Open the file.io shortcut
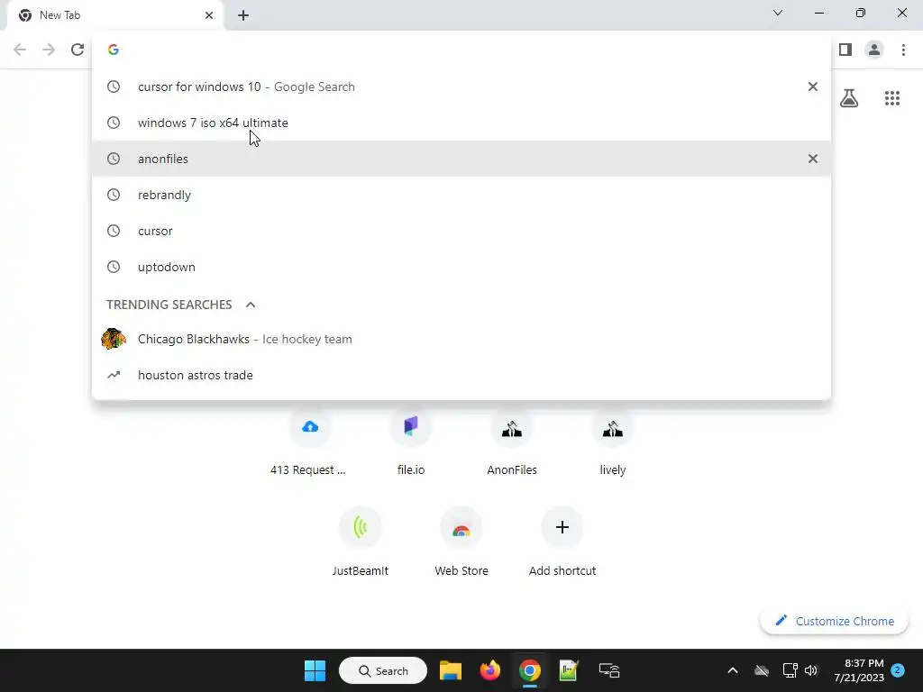 [411, 440]
